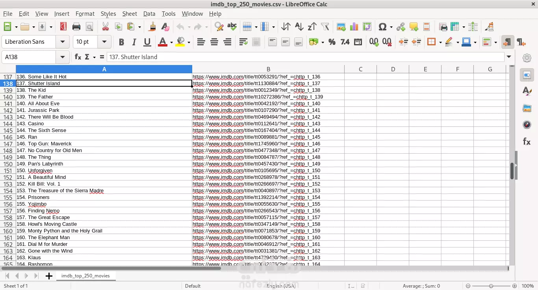Insert Chart icon in toolbar
538x290 pixels.
click(354, 27)
